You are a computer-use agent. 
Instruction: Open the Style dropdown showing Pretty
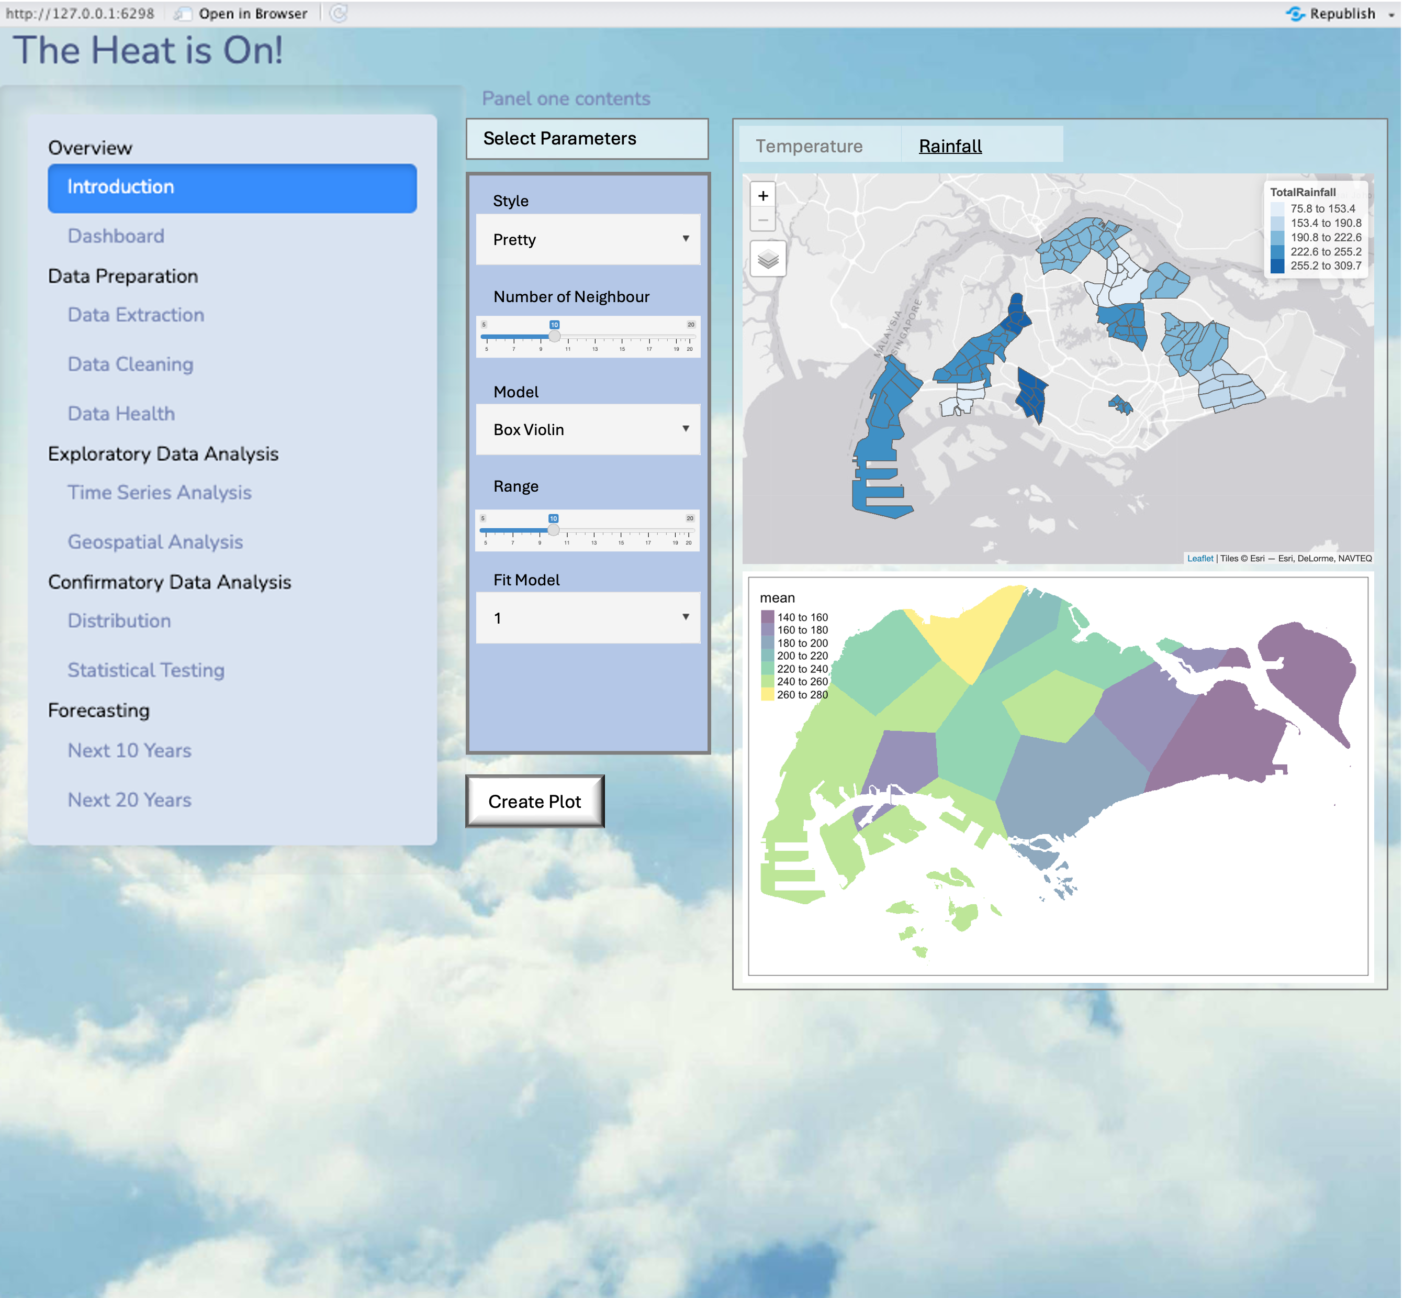[588, 239]
